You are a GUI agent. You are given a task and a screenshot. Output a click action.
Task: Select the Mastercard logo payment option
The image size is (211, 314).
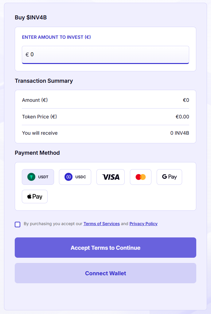[x=141, y=177]
